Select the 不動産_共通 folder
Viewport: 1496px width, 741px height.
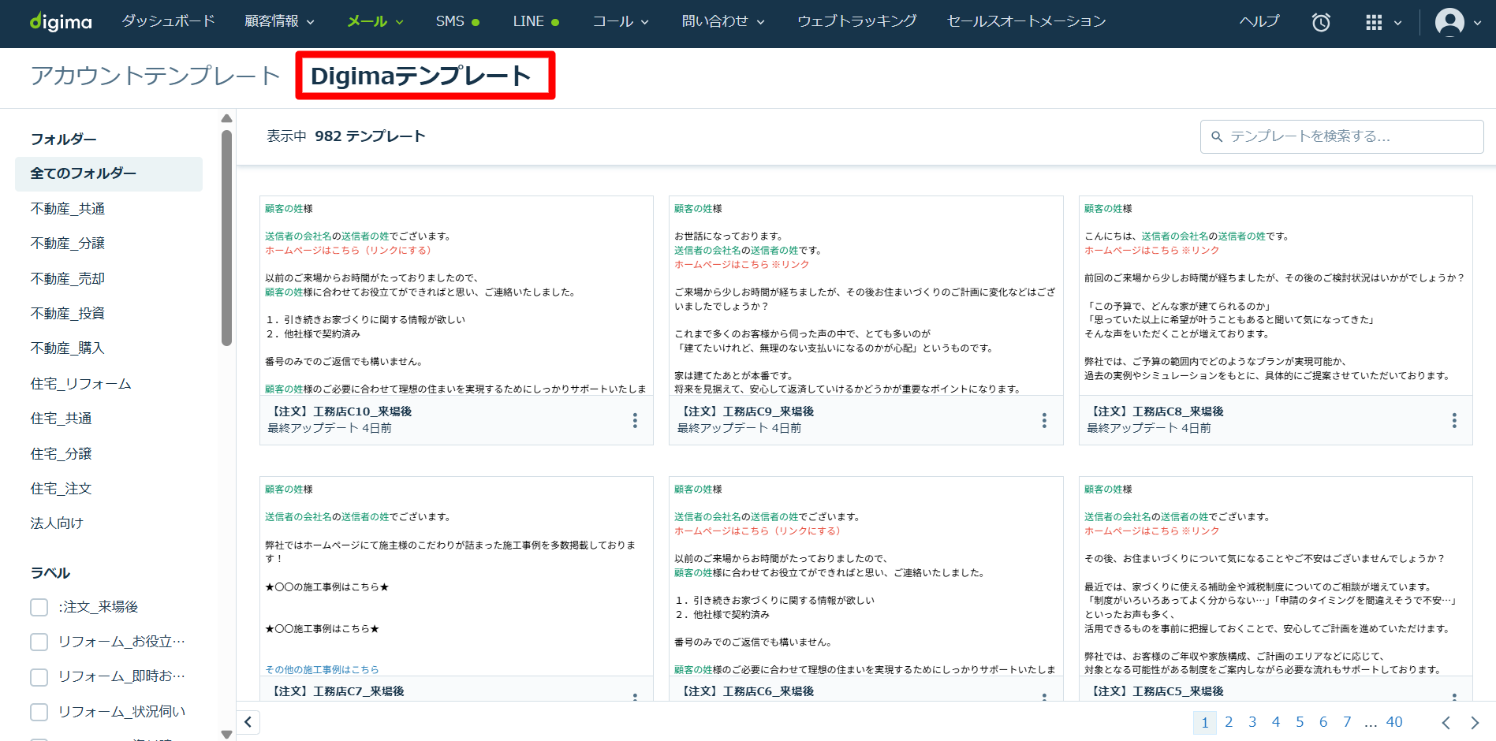coord(68,208)
